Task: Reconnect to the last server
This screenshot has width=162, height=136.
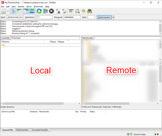Action: coord(64,11)
